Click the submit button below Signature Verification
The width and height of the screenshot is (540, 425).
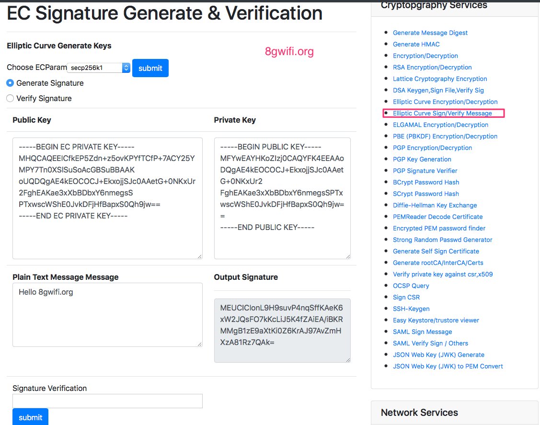(30, 417)
